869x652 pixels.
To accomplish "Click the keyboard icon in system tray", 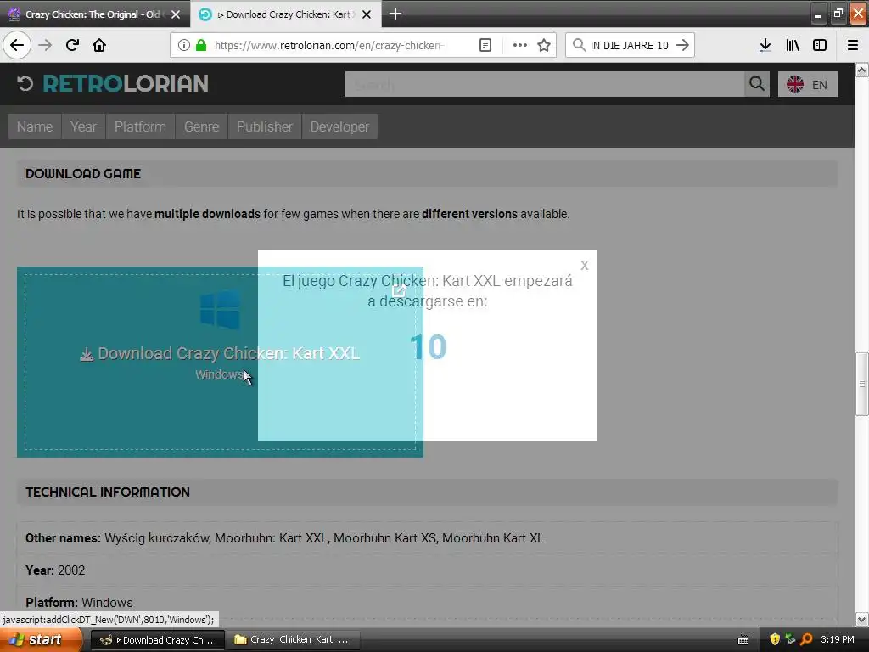I will [743, 640].
